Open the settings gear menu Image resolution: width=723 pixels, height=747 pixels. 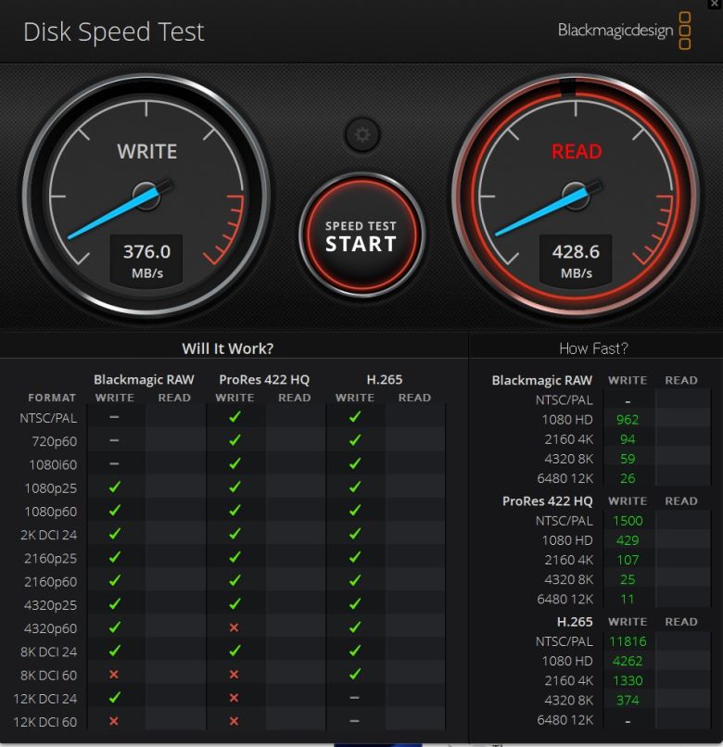tap(361, 133)
